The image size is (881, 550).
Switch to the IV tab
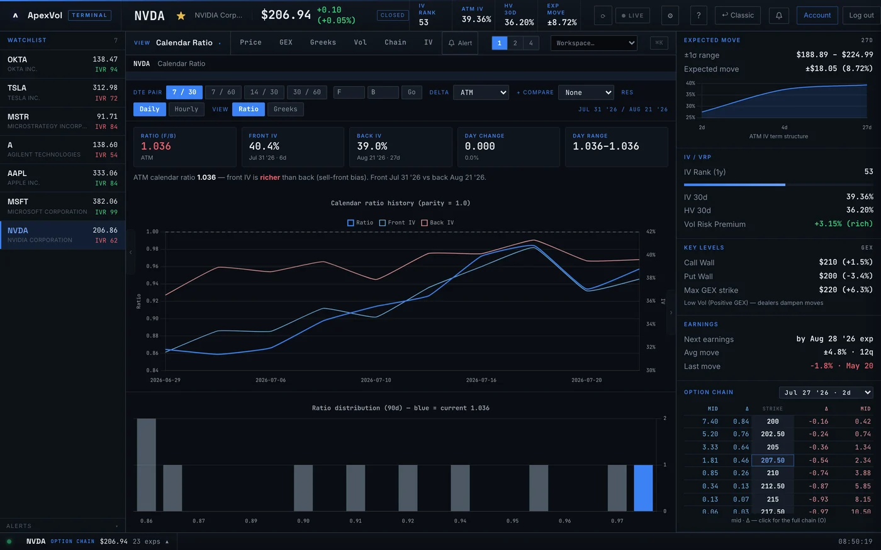[x=428, y=43]
